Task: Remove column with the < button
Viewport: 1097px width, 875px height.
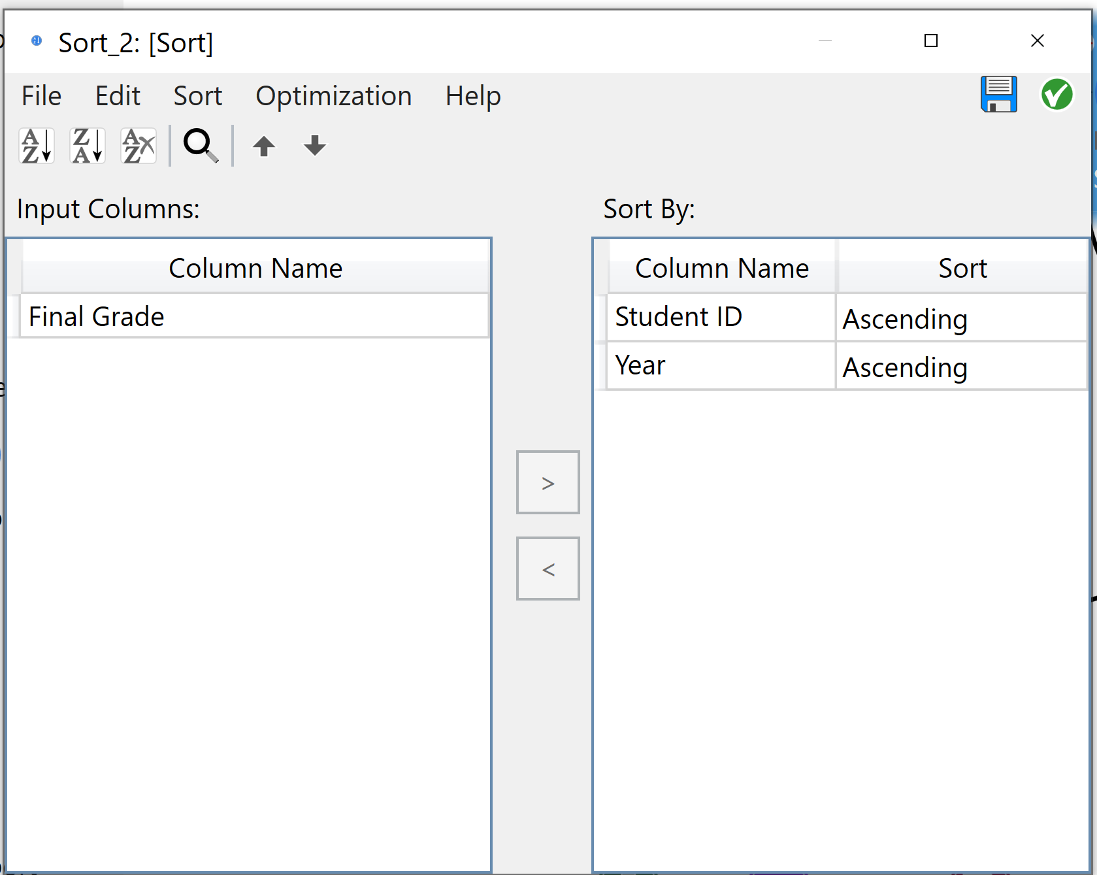Action: point(548,569)
